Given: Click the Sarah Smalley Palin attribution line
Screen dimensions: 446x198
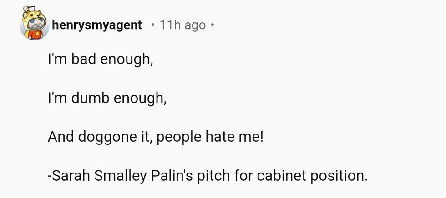Looking at the screenshot, I should tap(207, 175).
